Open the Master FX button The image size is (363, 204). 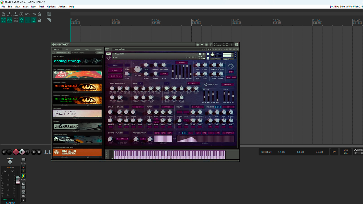click(x=23, y=184)
